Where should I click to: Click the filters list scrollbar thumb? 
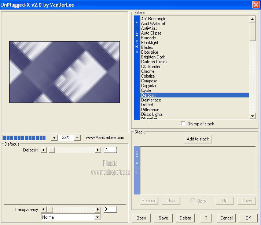(252, 32)
